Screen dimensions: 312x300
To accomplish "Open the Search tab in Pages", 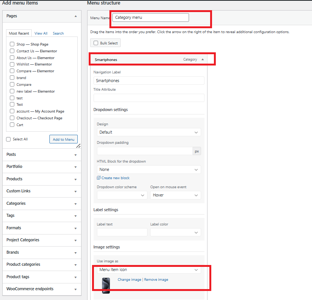I will pyautogui.click(x=58, y=33).
